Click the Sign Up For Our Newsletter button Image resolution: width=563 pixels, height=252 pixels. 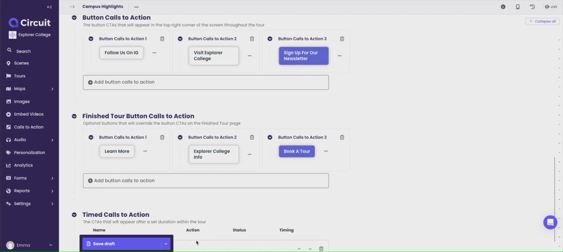(303, 56)
